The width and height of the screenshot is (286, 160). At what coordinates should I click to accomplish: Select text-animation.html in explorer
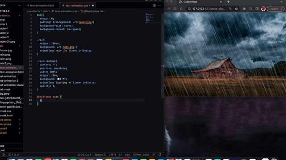tap(12, 72)
